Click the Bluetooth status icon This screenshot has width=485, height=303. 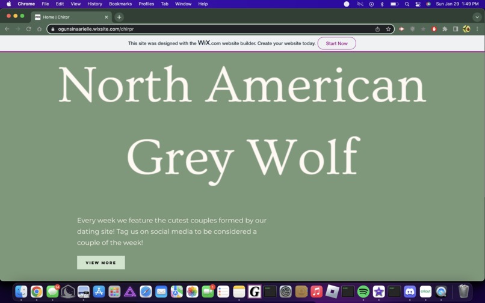click(382, 4)
